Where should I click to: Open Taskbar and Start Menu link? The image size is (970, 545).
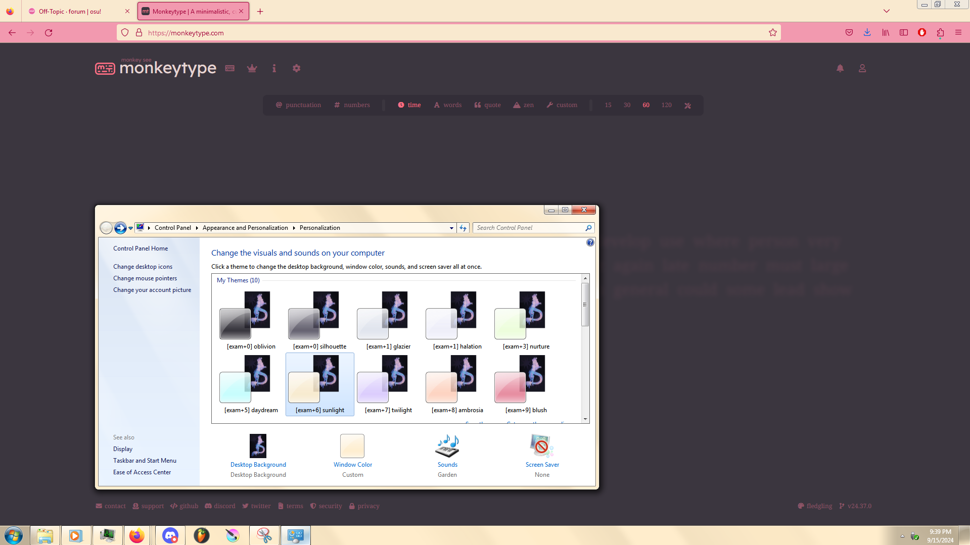coord(145,461)
